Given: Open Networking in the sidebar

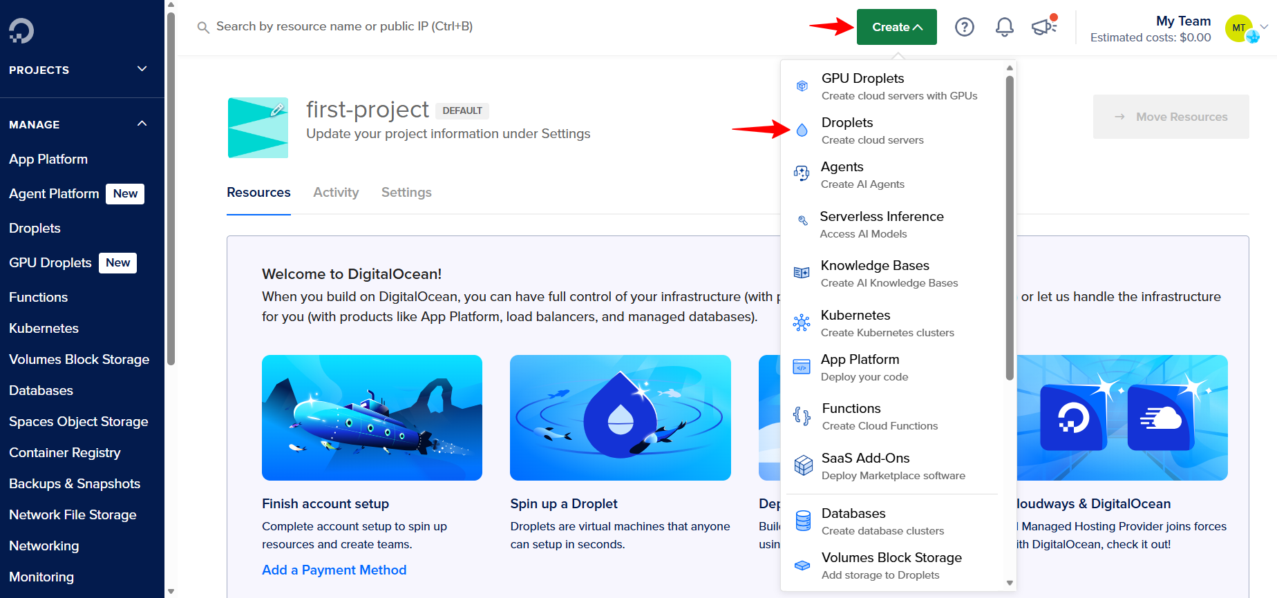Looking at the screenshot, I should [44, 546].
